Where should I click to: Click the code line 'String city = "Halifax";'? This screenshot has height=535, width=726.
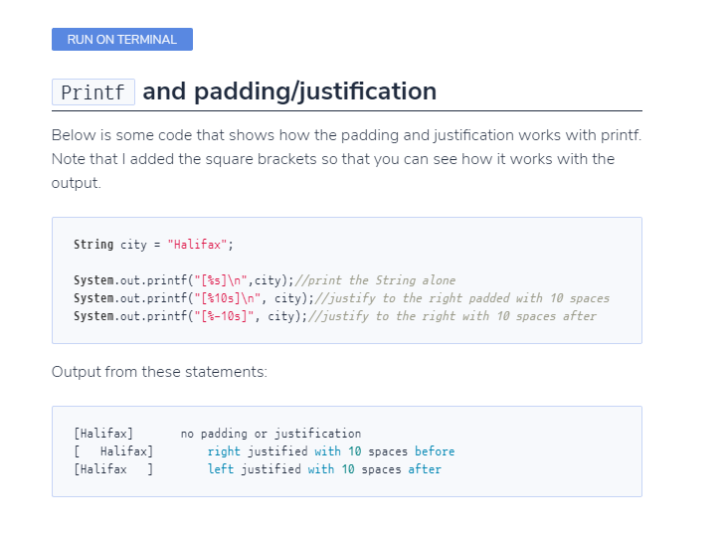click(154, 245)
